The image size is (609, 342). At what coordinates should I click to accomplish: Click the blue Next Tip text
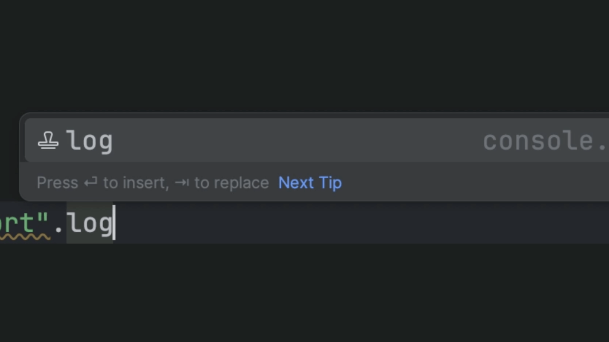(x=310, y=182)
